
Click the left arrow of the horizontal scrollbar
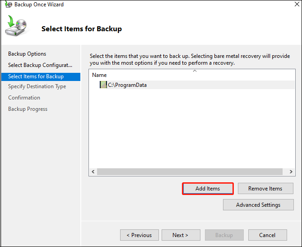[93, 172]
